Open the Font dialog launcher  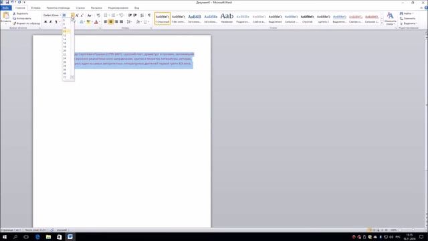(100, 28)
